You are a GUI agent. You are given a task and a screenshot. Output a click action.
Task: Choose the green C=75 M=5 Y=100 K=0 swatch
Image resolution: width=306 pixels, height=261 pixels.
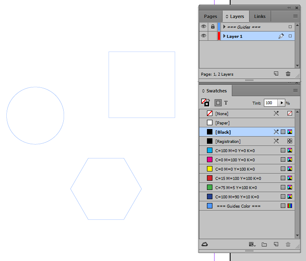click(247, 187)
